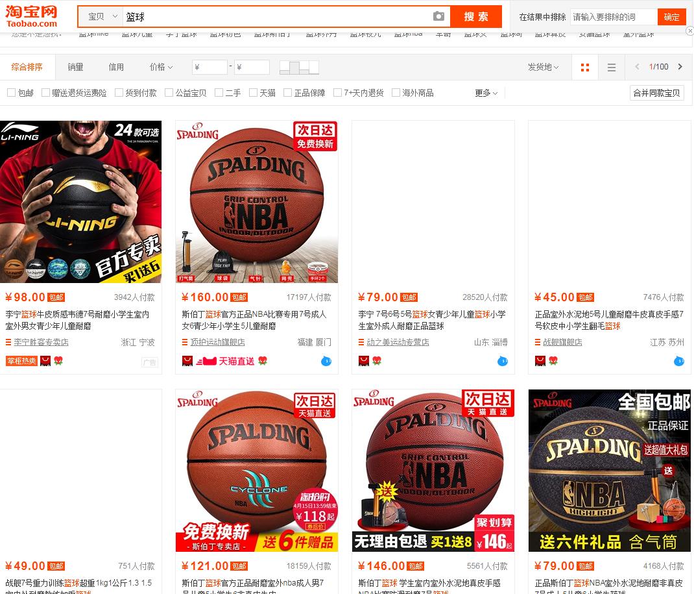
Task: Click 包邮 tag next to ¥98.00
Action: pos(56,297)
